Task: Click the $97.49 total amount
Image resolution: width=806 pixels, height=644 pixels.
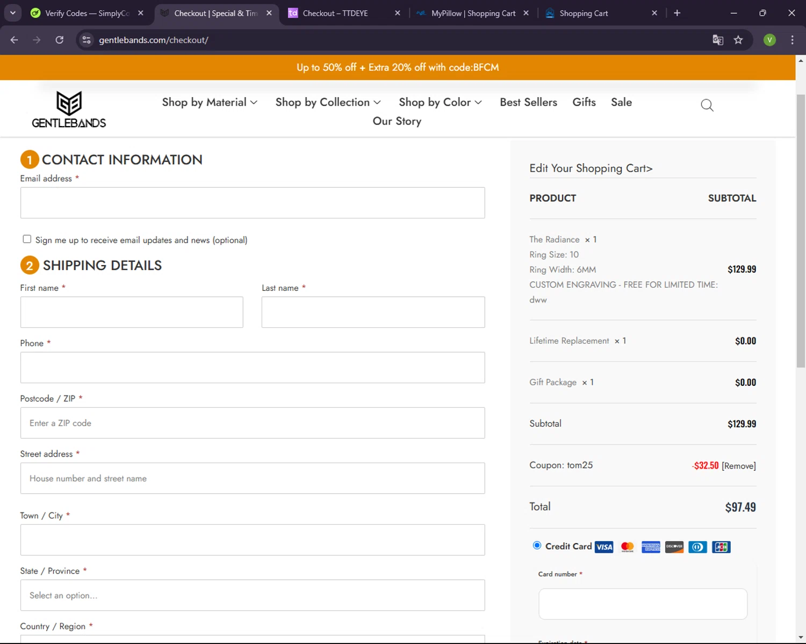Action: (740, 507)
